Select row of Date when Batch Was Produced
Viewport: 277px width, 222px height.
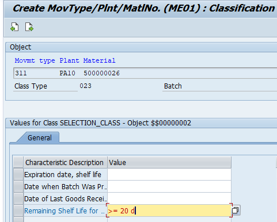point(18,186)
